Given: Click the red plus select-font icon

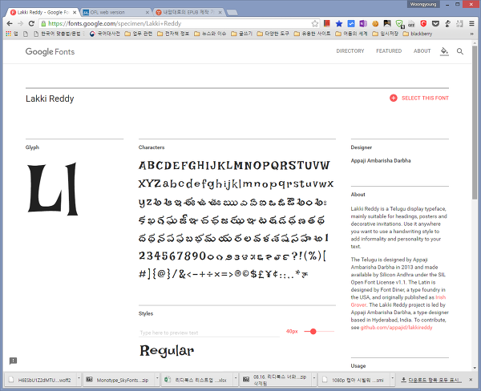Looking at the screenshot, I should coord(394,98).
